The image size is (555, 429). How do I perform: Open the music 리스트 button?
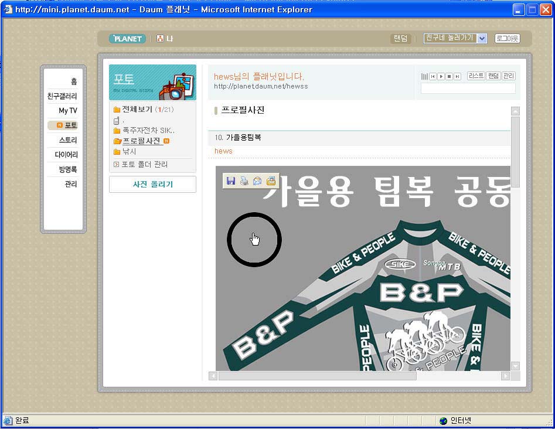click(x=476, y=76)
